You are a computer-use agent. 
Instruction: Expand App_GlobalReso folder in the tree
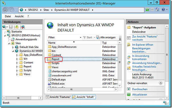pos(17,55)
